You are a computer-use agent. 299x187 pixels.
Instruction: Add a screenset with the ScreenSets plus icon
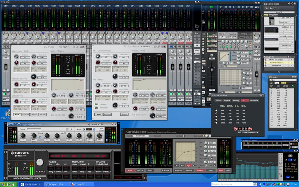point(288,57)
